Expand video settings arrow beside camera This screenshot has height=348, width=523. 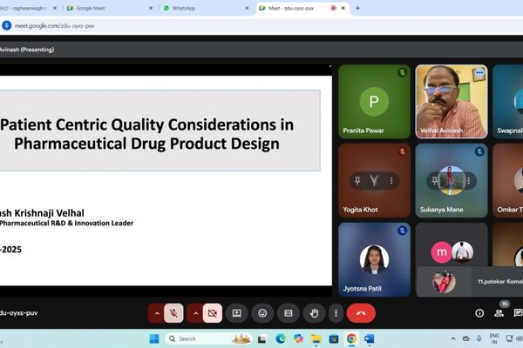(x=194, y=312)
